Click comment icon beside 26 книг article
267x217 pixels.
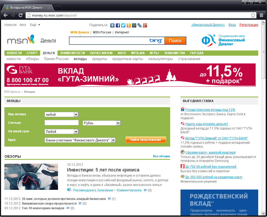[109, 199]
